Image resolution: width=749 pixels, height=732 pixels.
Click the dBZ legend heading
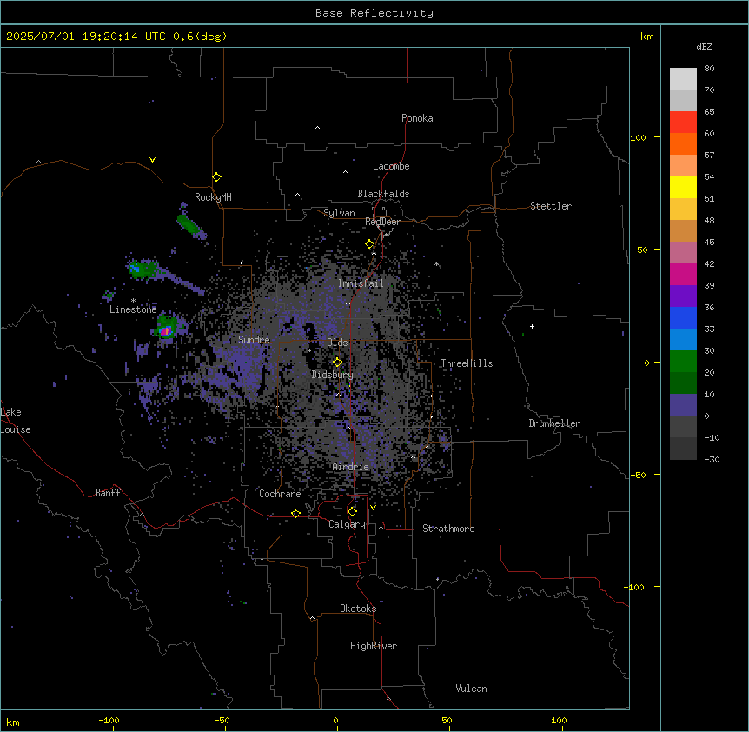point(704,47)
